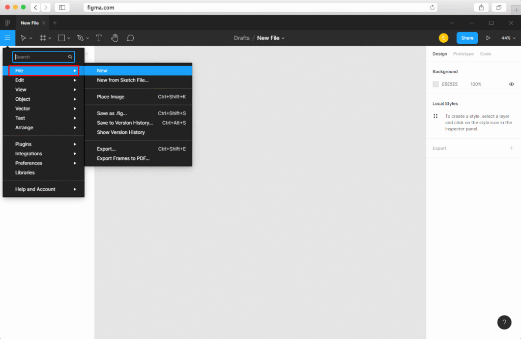
Task: Select the Move tool arrow icon
Action: [23, 38]
